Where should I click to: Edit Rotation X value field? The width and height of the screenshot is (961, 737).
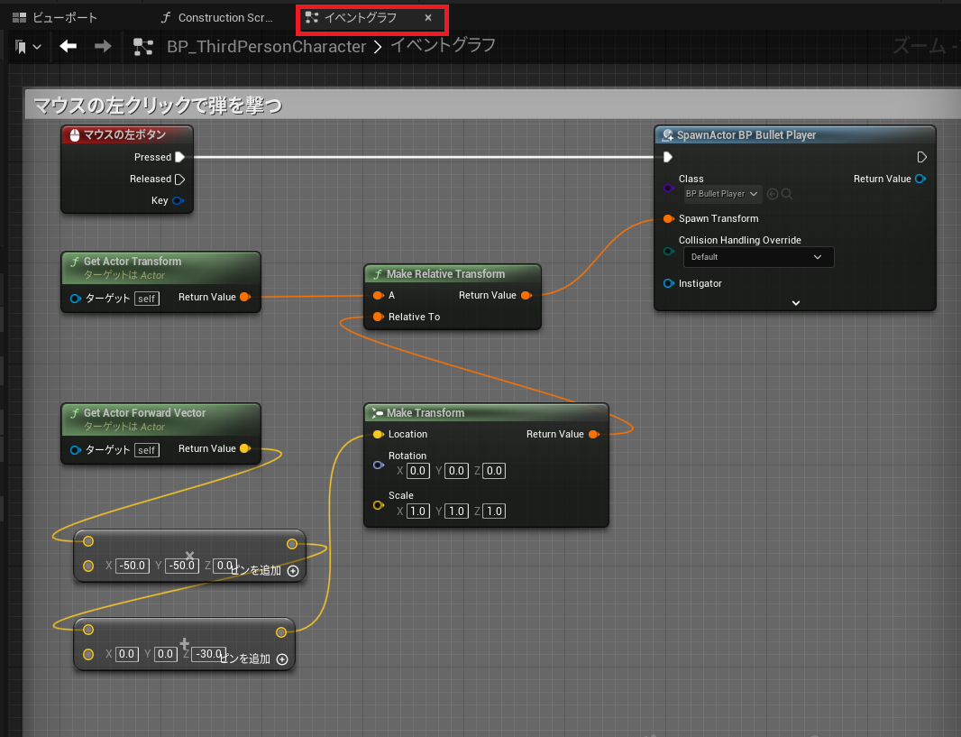pyautogui.click(x=418, y=471)
